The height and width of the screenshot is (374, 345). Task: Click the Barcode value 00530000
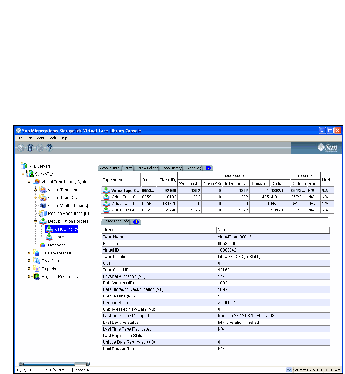227,244
